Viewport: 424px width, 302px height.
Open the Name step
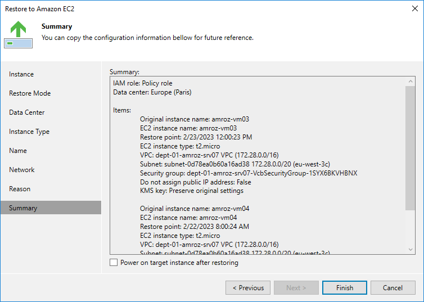coord(18,151)
